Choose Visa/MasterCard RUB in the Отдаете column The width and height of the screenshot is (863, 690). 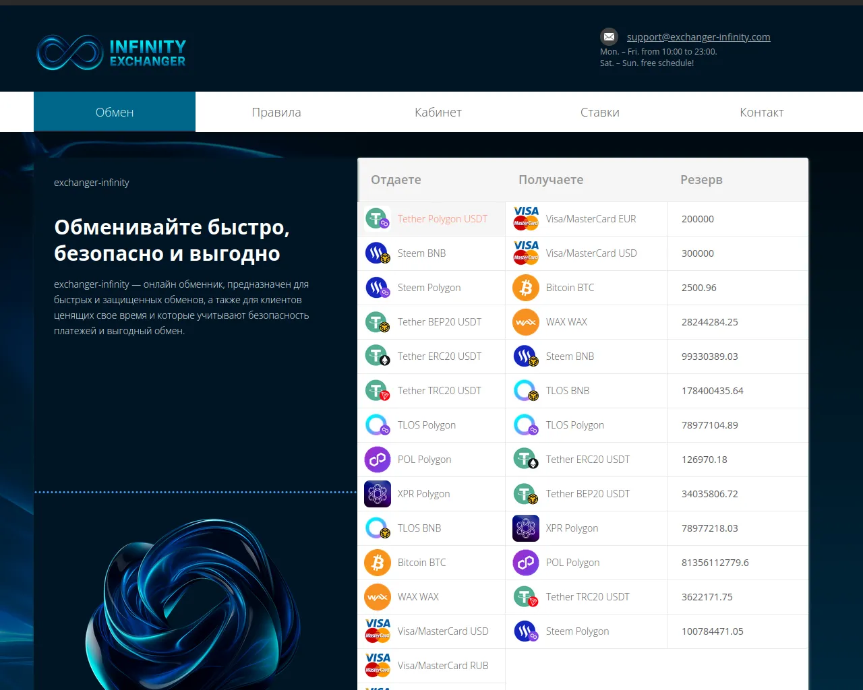[442, 666]
